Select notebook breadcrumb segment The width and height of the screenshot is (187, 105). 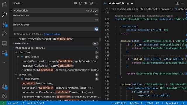pos(152,9)
